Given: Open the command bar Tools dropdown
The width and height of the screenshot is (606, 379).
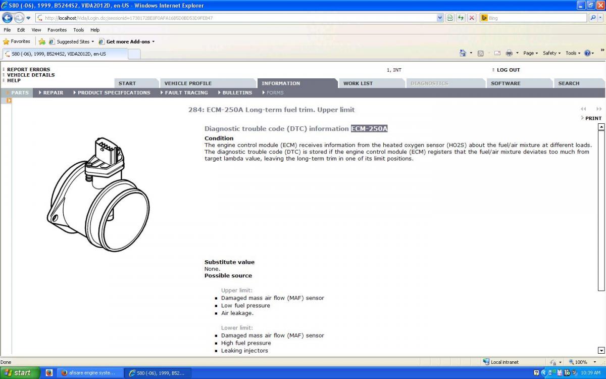Looking at the screenshot, I should pos(573,53).
